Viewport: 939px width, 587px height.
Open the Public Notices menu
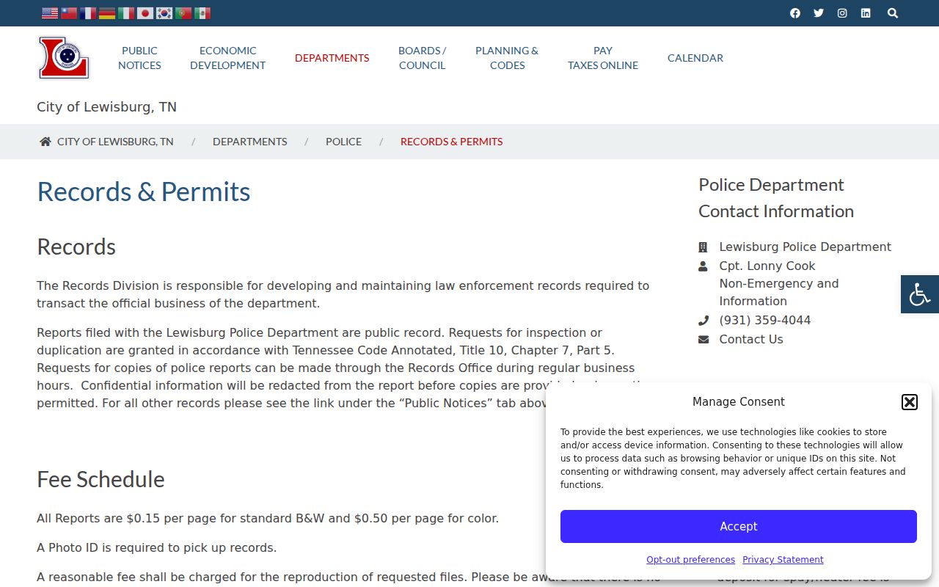(139, 58)
